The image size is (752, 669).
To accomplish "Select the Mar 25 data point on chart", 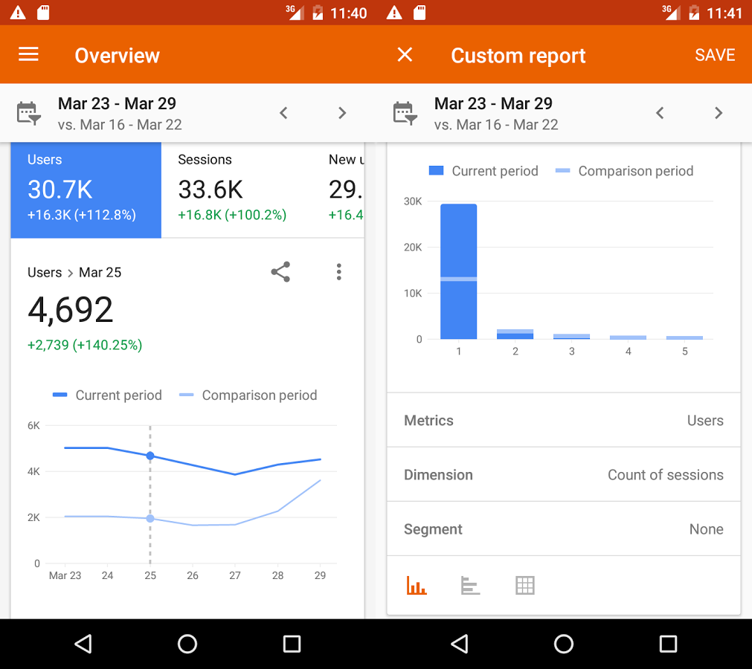I will point(150,456).
